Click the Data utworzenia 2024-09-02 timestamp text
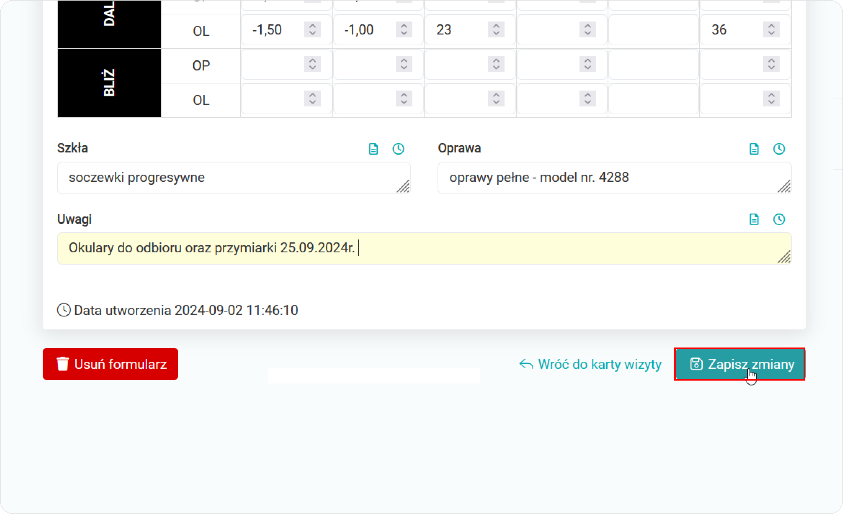The height and width of the screenshot is (514, 843). [x=186, y=310]
